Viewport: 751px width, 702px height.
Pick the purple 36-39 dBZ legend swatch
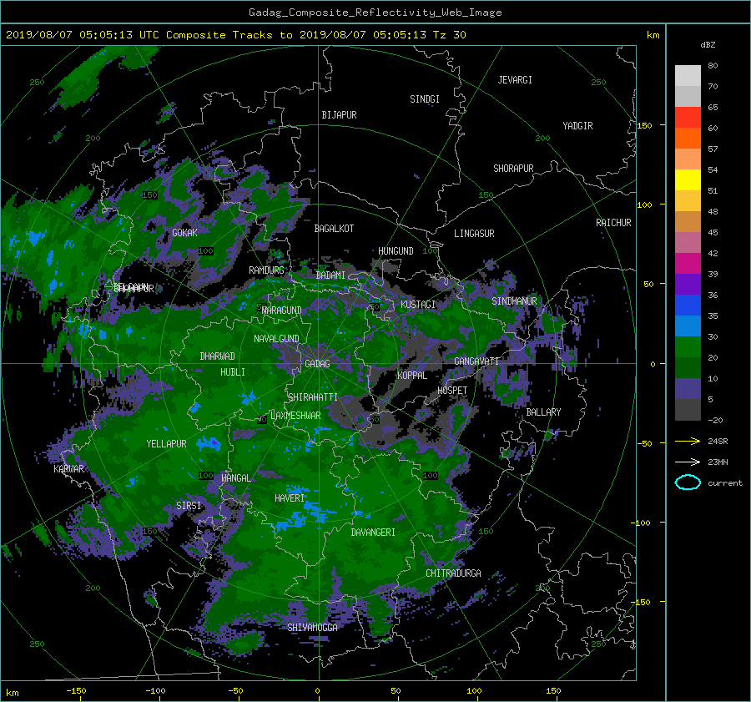click(x=688, y=284)
